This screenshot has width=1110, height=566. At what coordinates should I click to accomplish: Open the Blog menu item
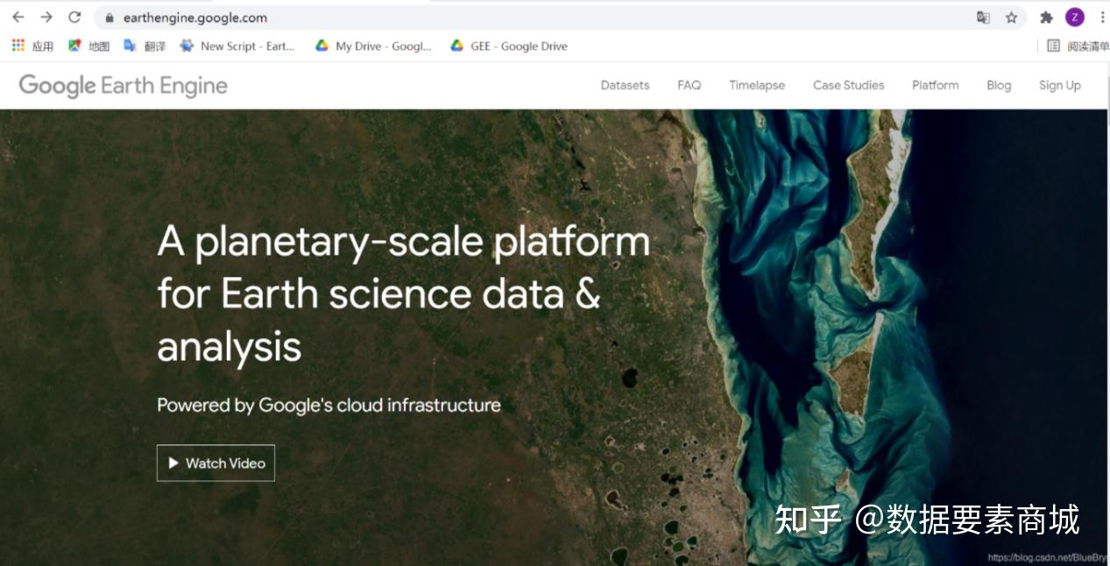(x=999, y=85)
